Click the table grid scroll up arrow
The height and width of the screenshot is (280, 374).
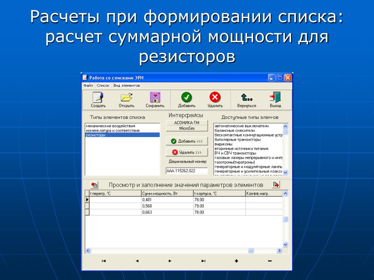click(286, 193)
